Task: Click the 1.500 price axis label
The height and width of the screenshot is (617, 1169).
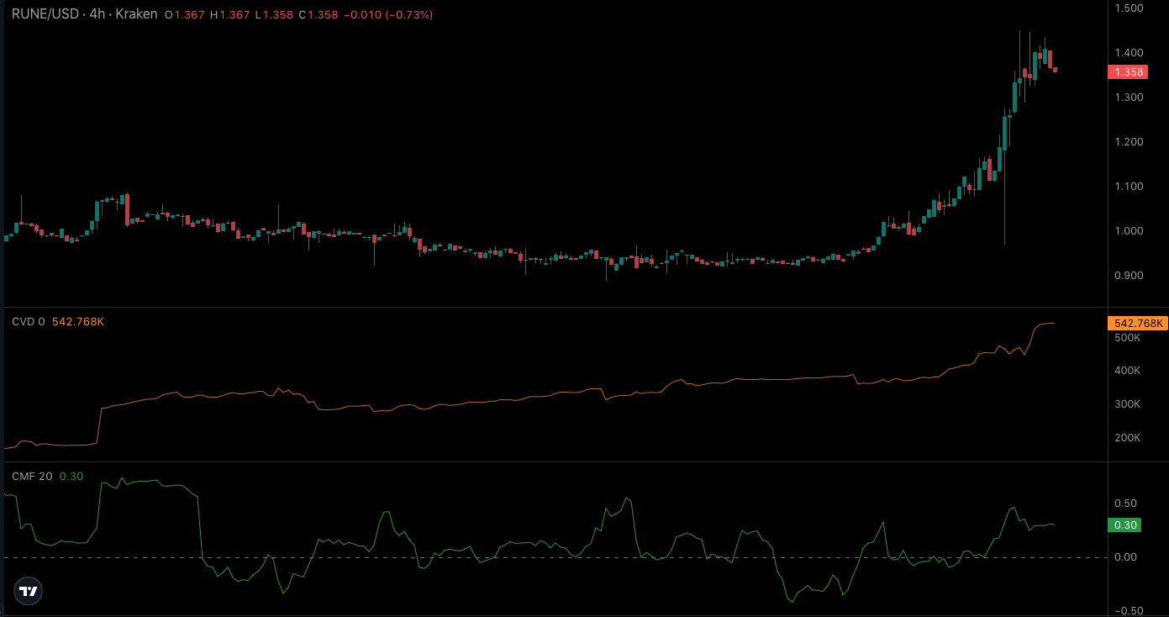Action: 1129,8
